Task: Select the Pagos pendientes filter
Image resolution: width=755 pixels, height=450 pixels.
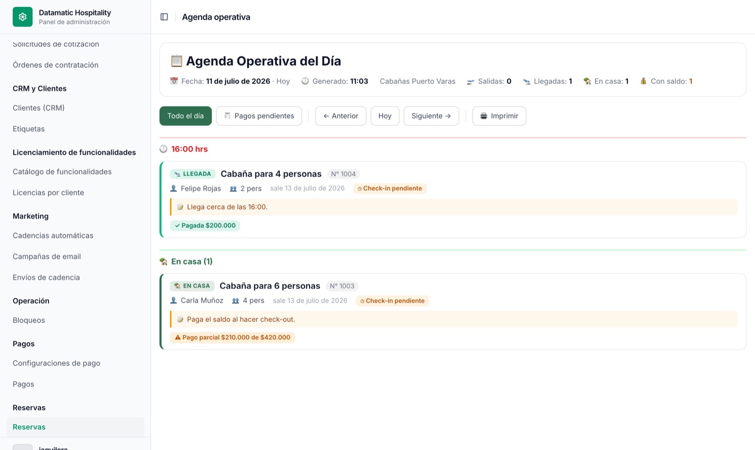Action: (x=259, y=116)
